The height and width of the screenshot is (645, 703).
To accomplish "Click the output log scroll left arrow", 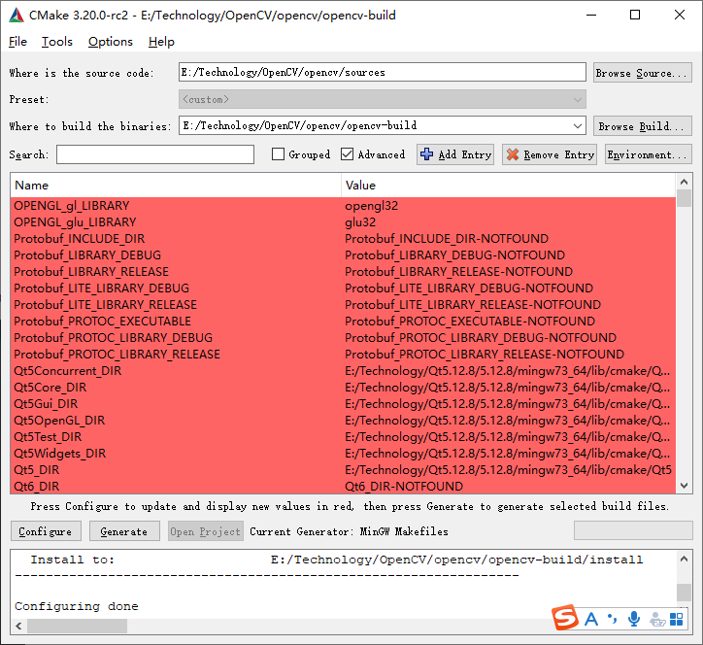I will [18, 626].
